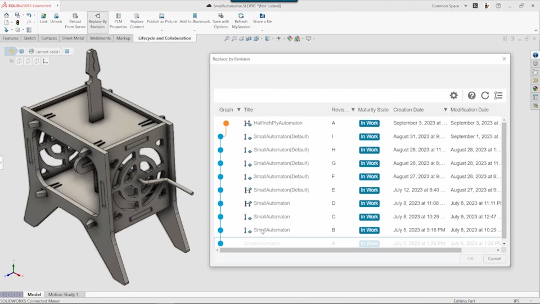Click the Save icon in quick access toolbar
The width and height of the screenshot is (540, 304).
click(x=17, y=16)
